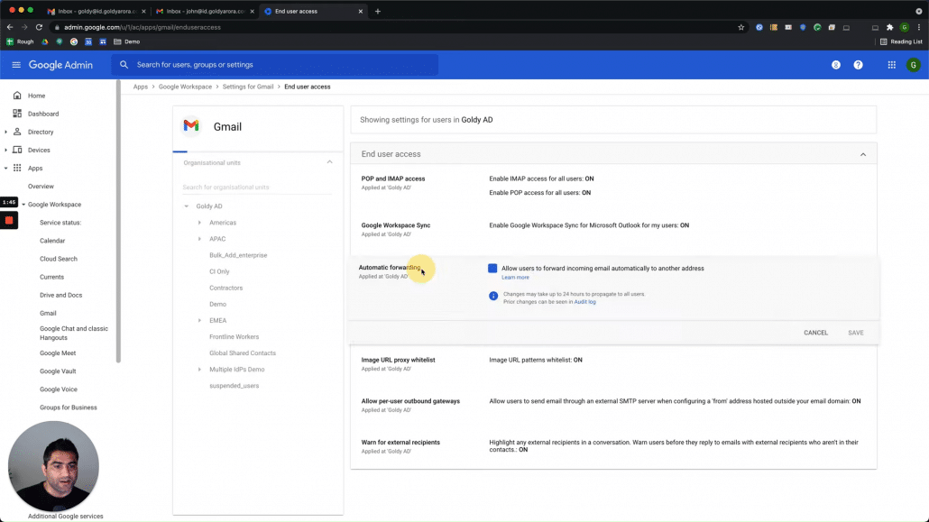The image size is (929, 522).
Task: Collapse the Goldy AD org unit
Action: [x=186, y=206]
